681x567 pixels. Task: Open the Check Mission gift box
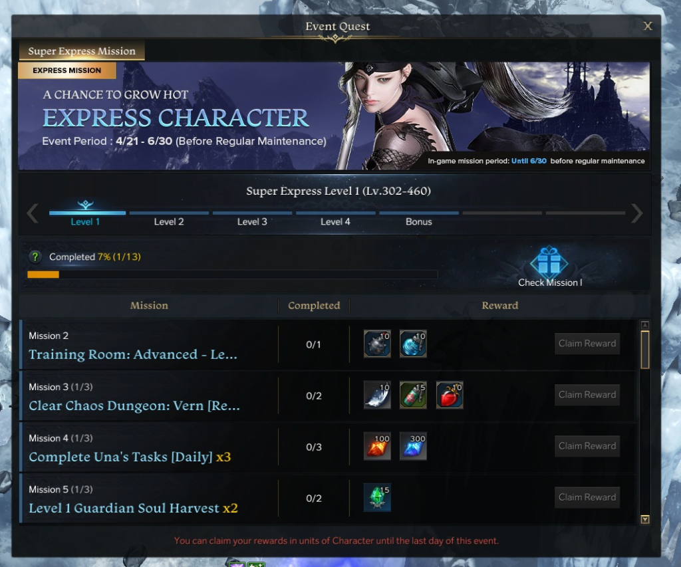click(x=549, y=263)
